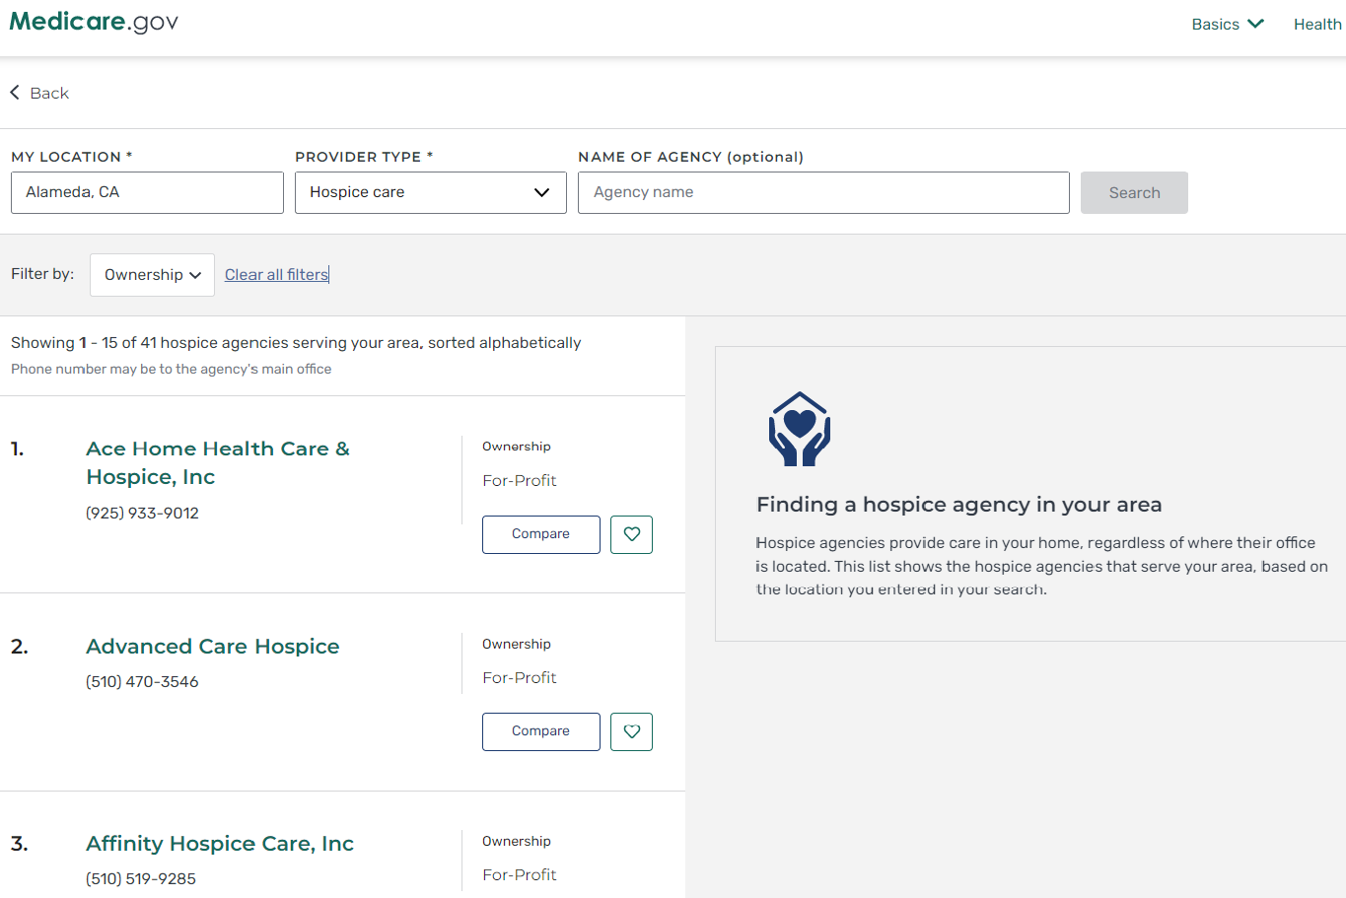Open Affinity Hospice Care, Inc listing

[x=220, y=844]
